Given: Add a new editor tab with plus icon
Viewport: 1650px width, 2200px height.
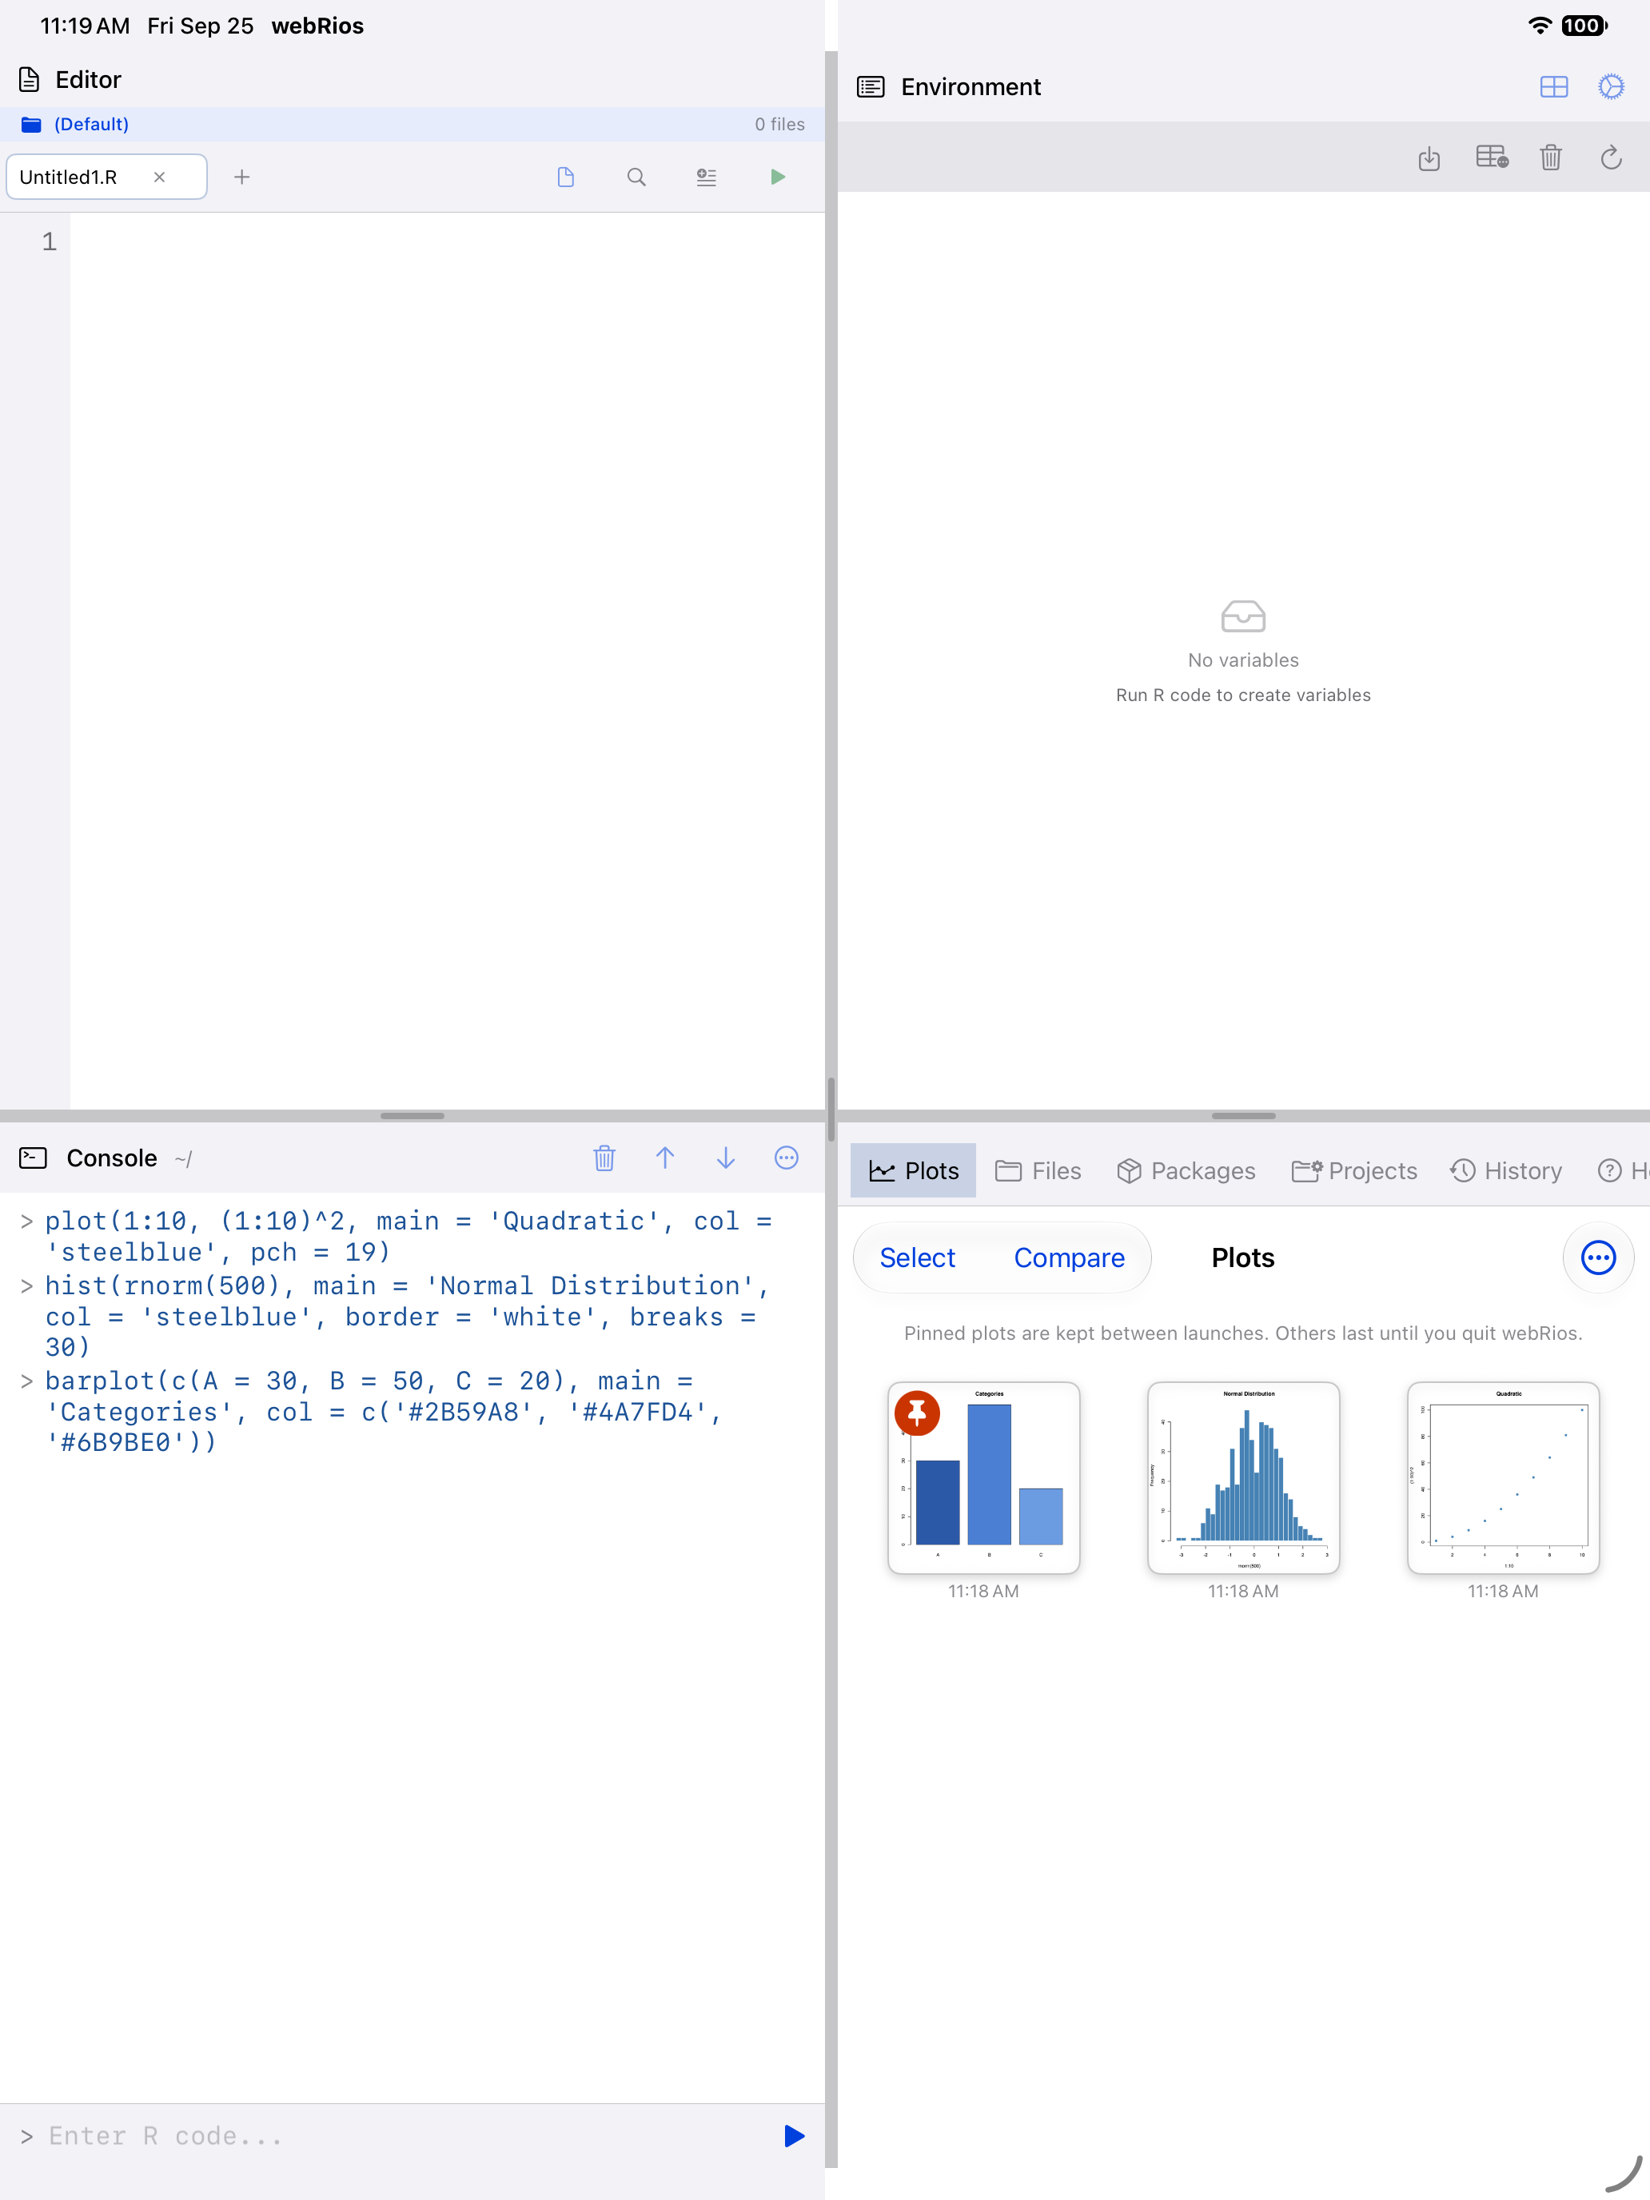Looking at the screenshot, I should click(241, 177).
